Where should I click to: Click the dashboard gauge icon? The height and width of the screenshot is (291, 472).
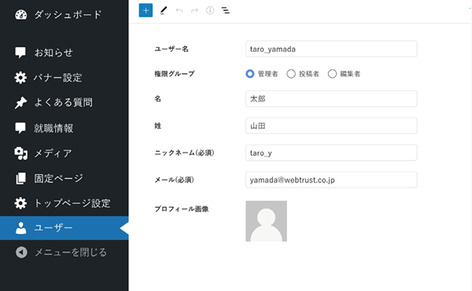coord(20,15)
